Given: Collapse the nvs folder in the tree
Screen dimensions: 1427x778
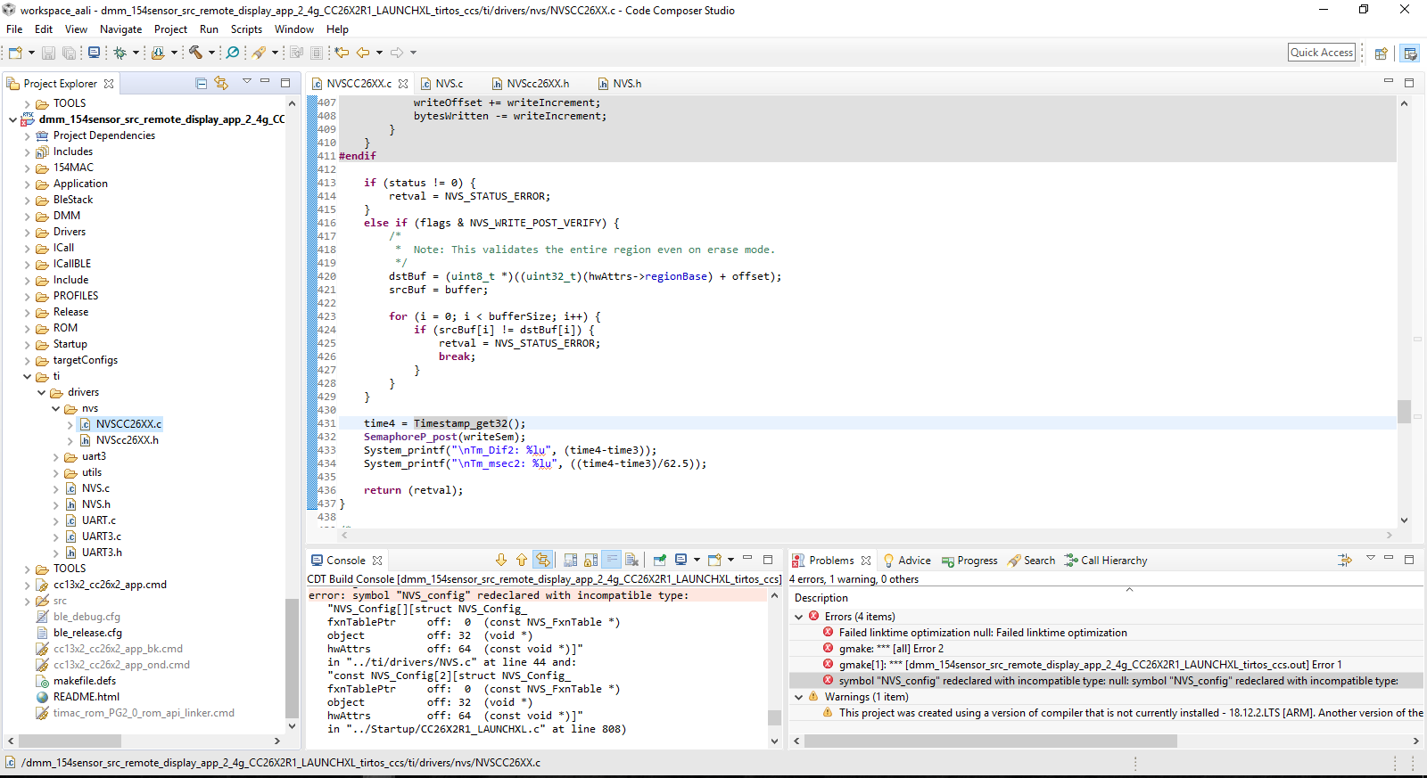Looking at the screenshot, I should (56, 408).
